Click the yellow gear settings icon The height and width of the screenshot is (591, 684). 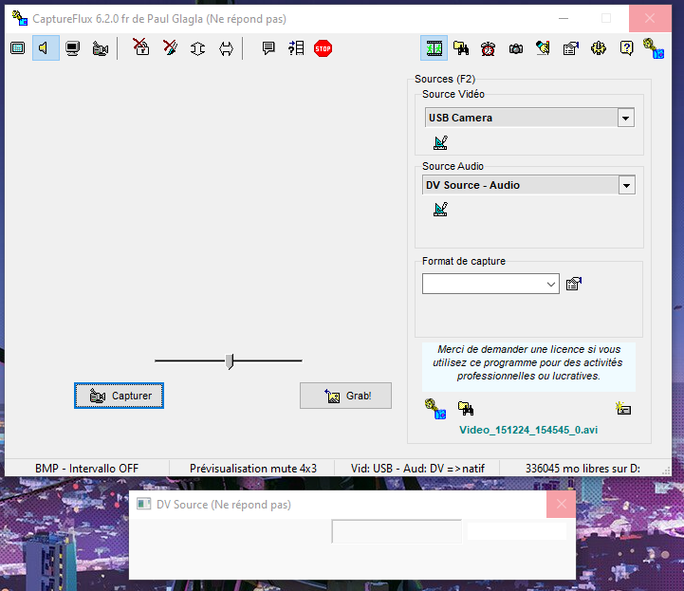[599, 48]
